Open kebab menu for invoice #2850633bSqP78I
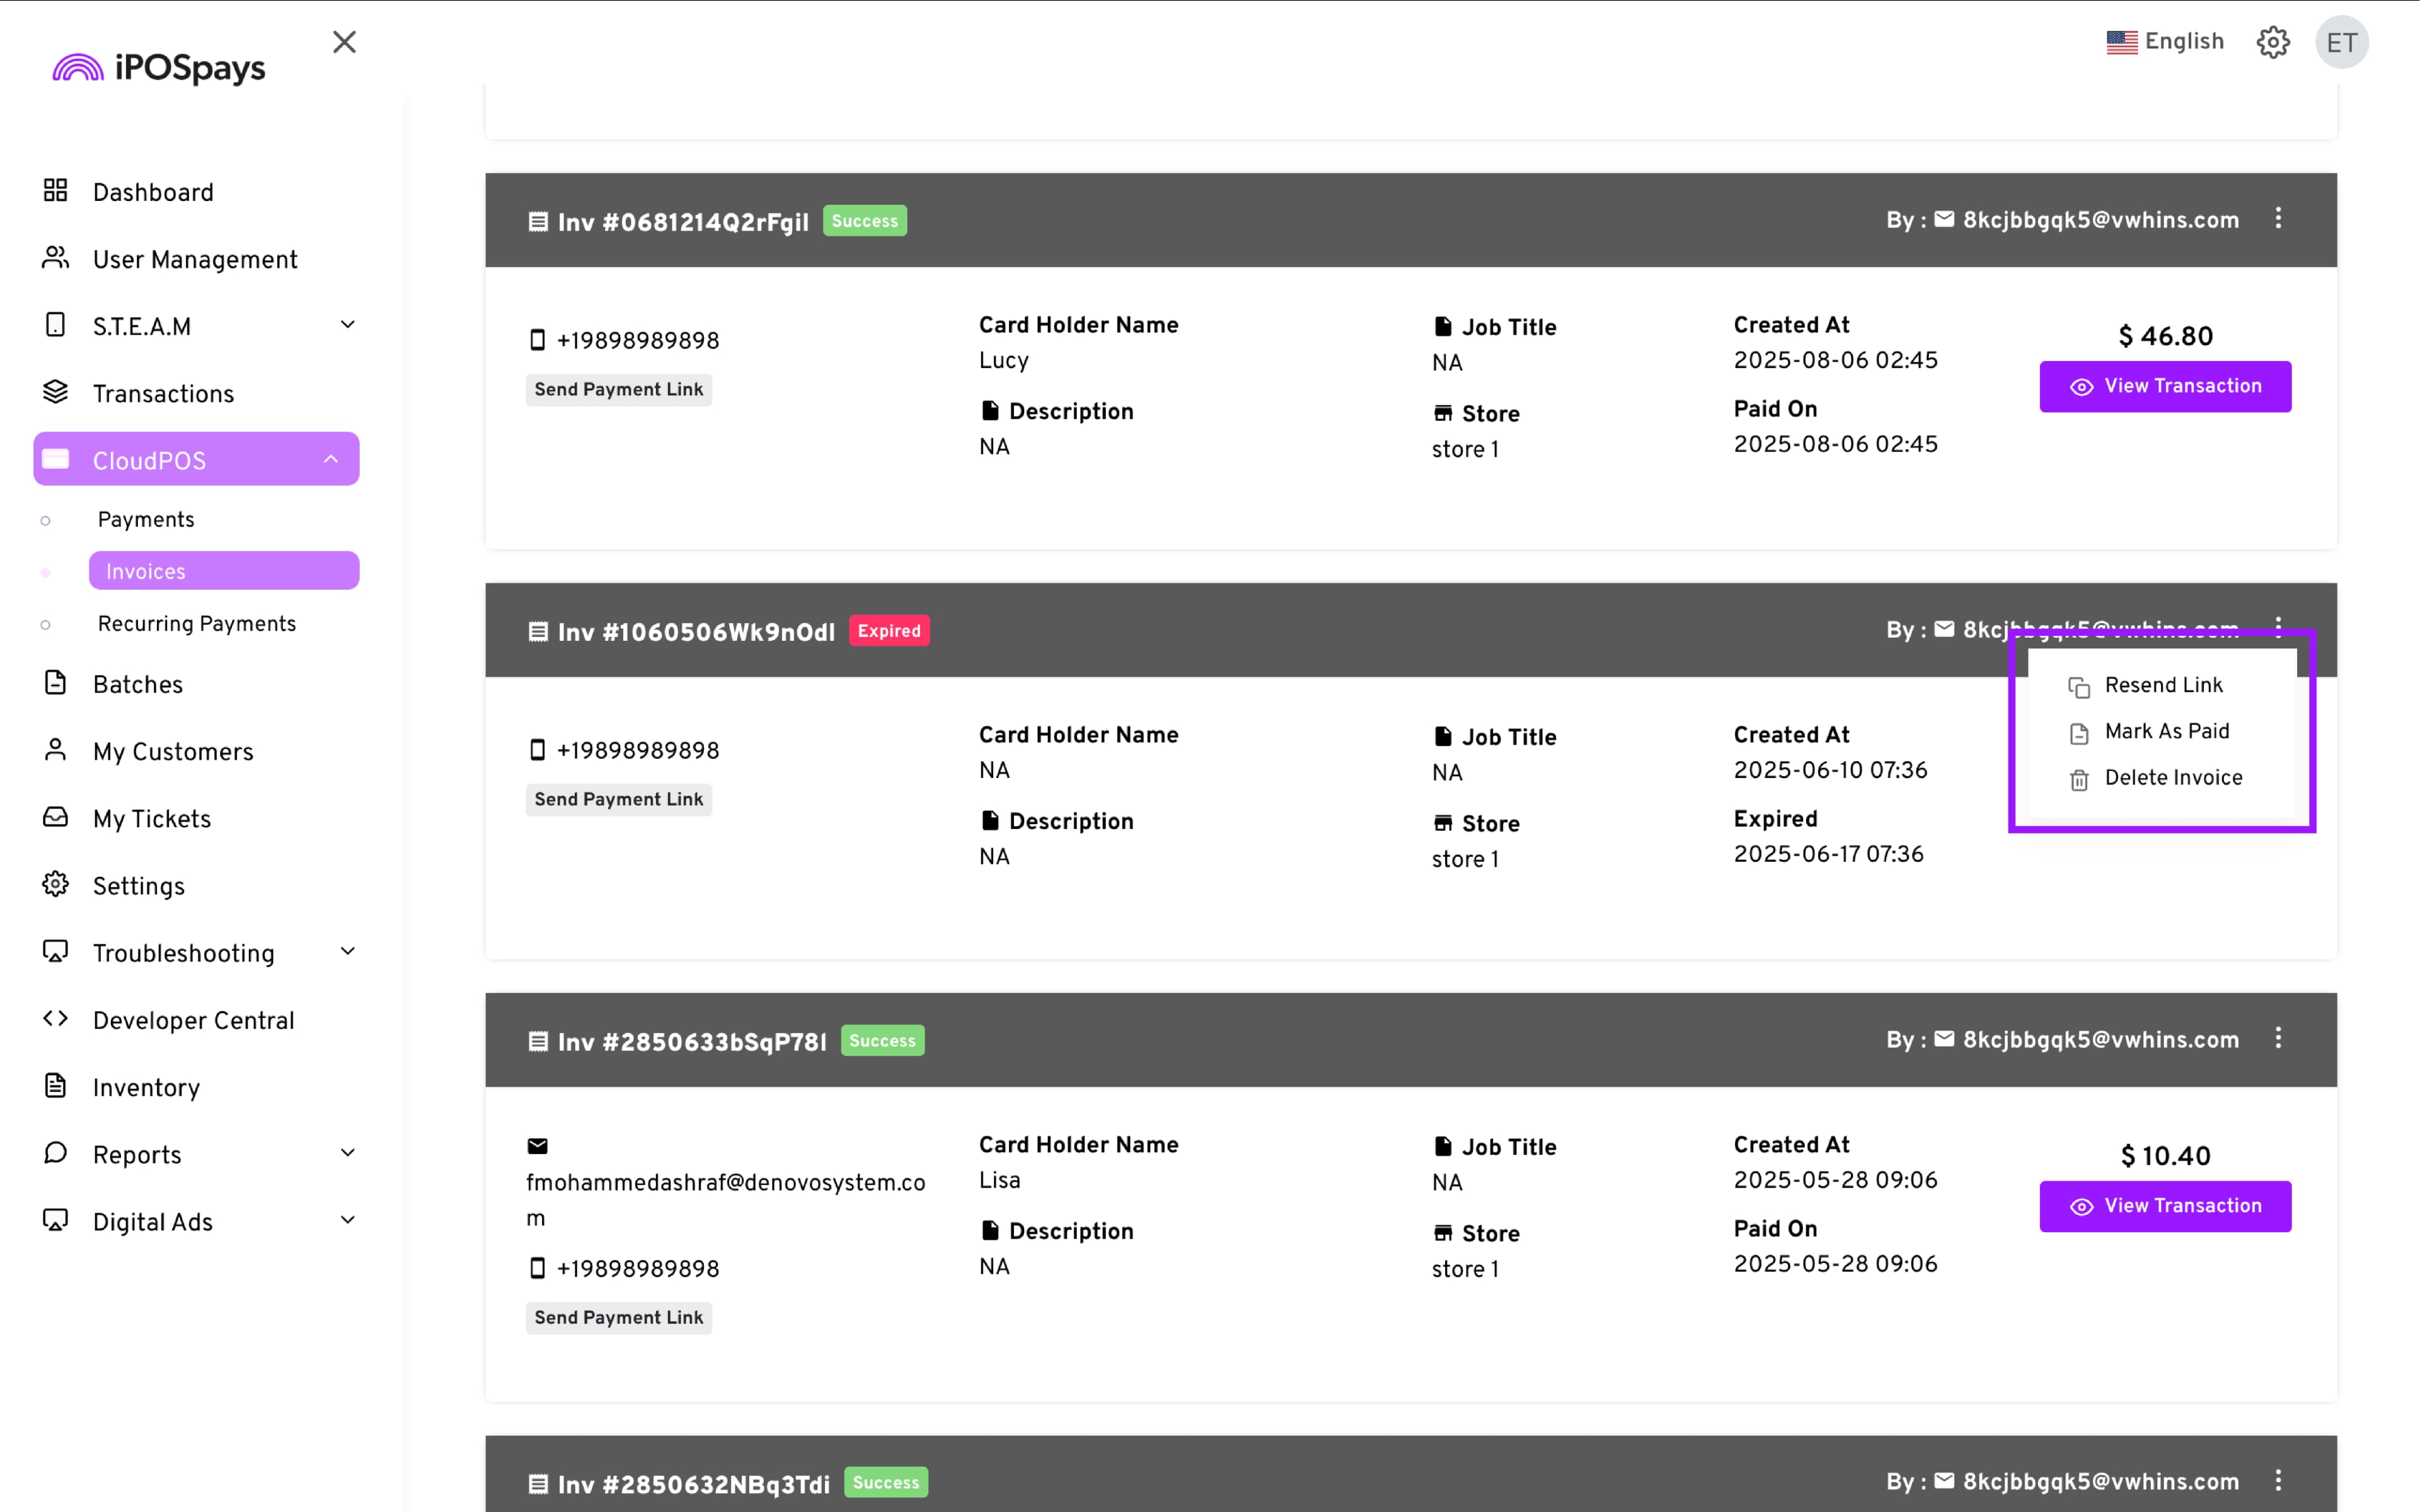The height and width of the screenshot is (1512, 2420). pos(2278,1038)
